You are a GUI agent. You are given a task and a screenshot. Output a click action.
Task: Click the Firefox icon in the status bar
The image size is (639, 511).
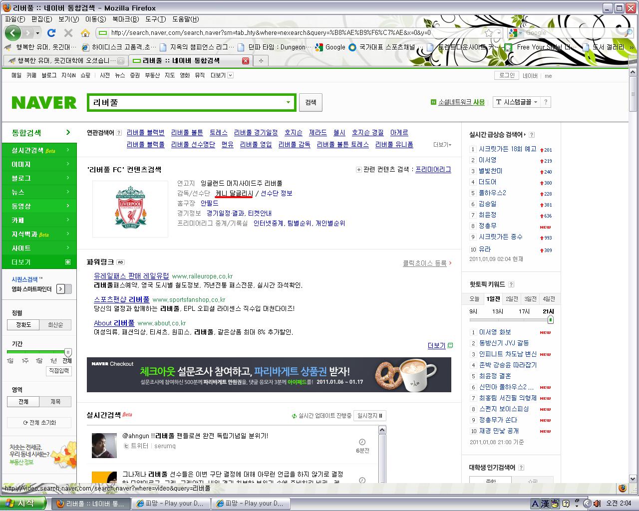pos(622,488)
